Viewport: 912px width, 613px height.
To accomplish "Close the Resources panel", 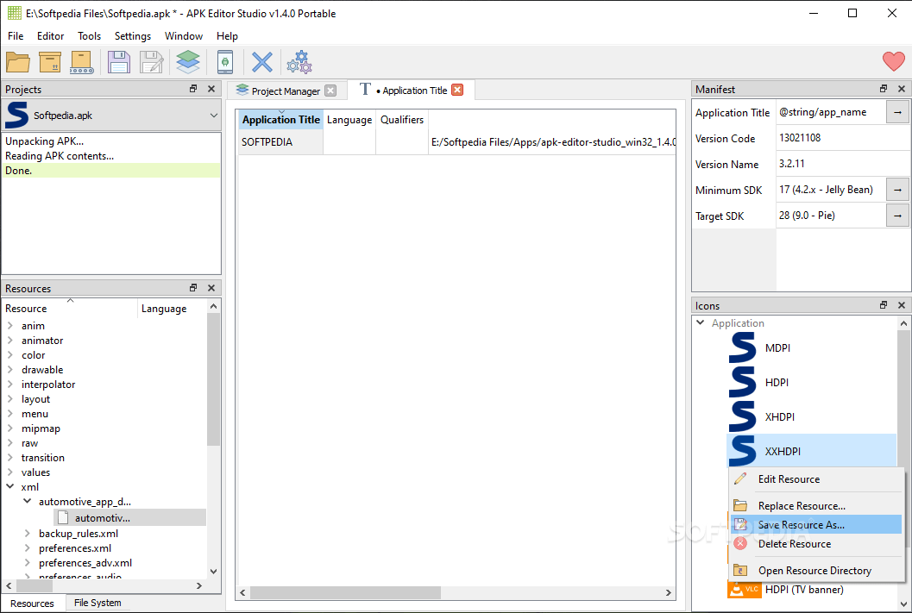I will pyautogui.click(x=211, y=288).
